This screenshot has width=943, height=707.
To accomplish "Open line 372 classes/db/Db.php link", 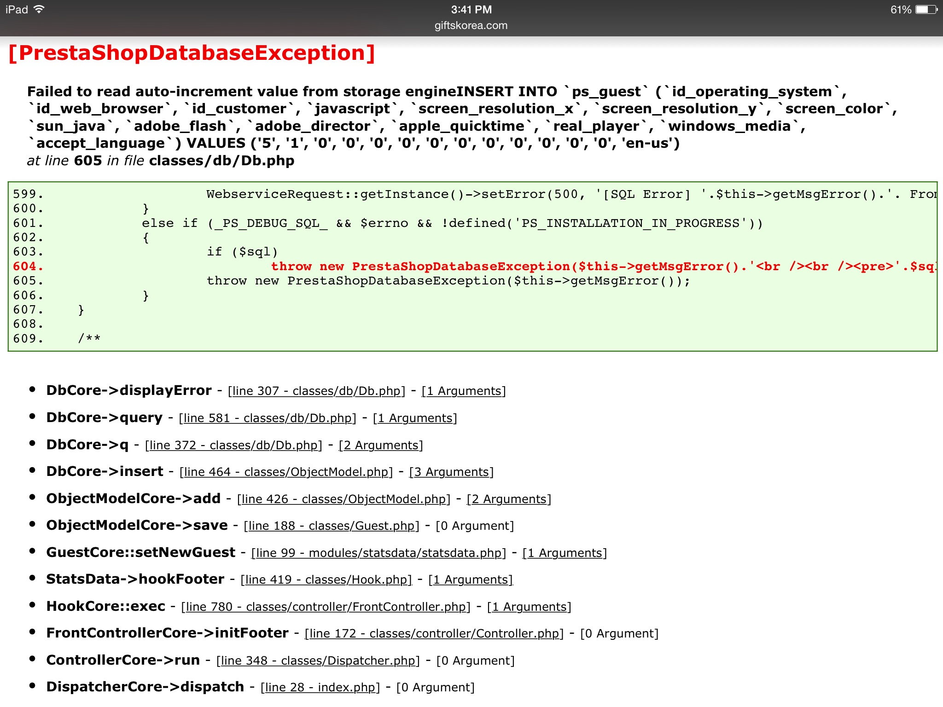I will (x=233, y=445).
